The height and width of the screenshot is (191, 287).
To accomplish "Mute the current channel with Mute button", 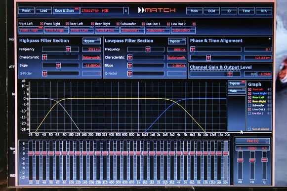I will click(x=237, y=91).
